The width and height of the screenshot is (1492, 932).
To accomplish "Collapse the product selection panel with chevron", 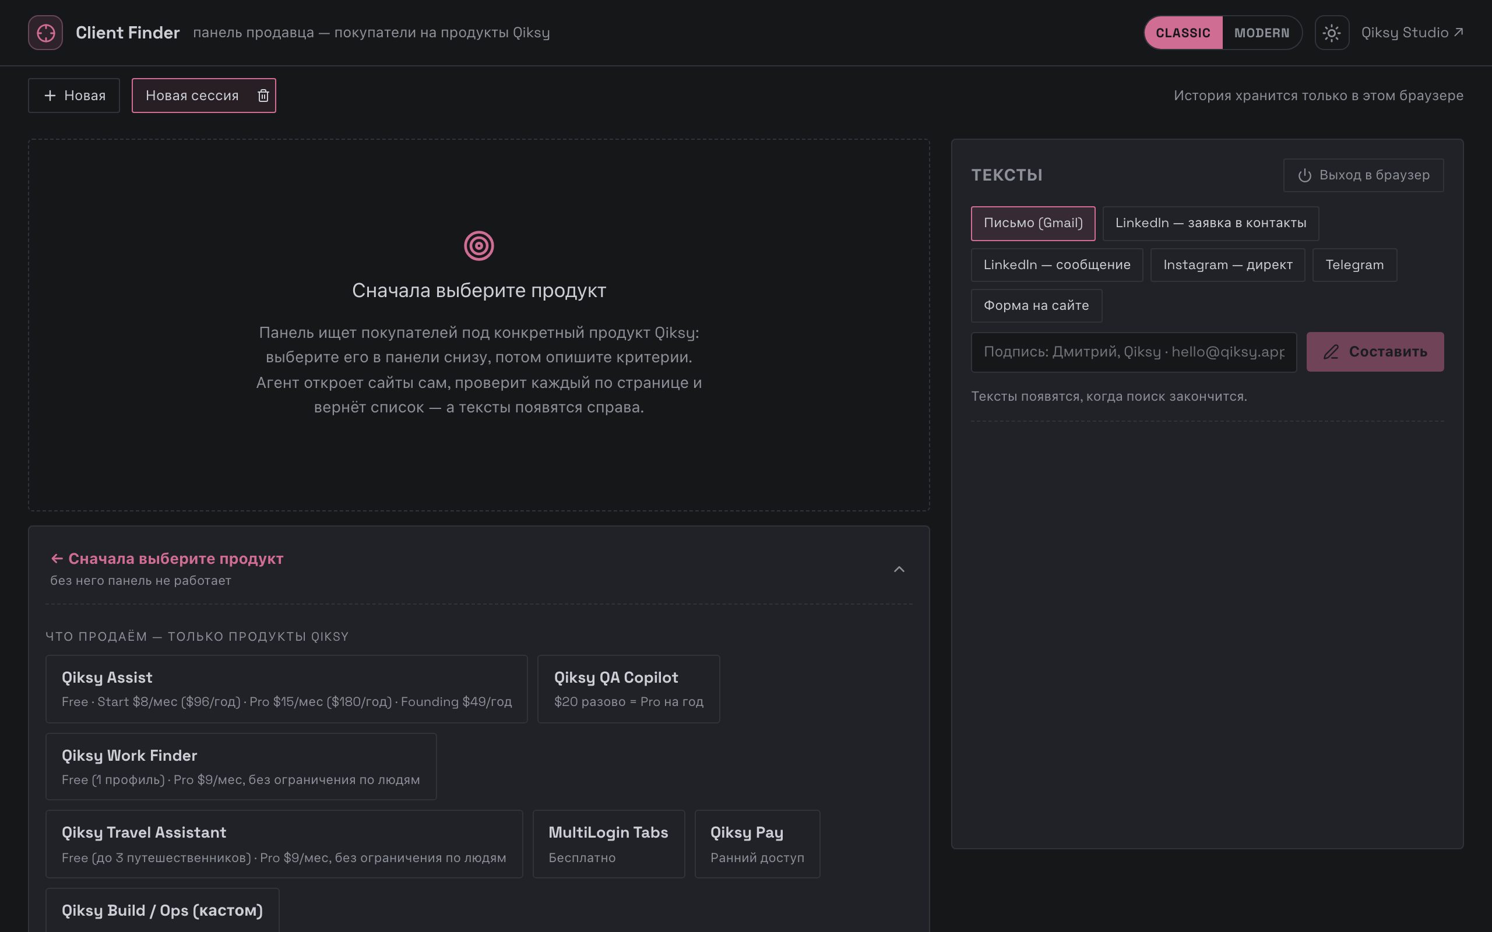I will 899,569.
